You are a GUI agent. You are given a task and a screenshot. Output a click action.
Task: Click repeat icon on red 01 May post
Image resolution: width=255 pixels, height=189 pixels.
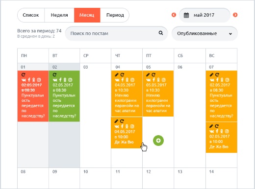tap(24, 75)
